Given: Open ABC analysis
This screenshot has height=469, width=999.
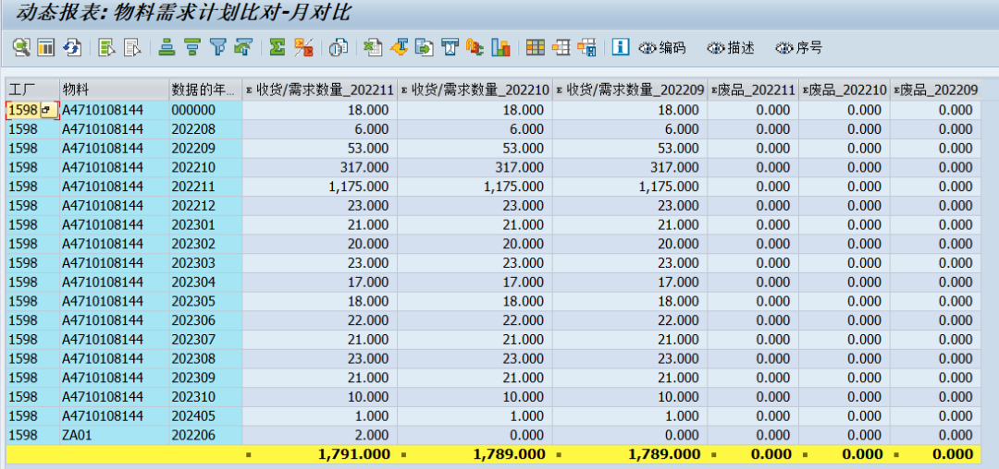Looking at the screenshot, I should pos(475,47).
